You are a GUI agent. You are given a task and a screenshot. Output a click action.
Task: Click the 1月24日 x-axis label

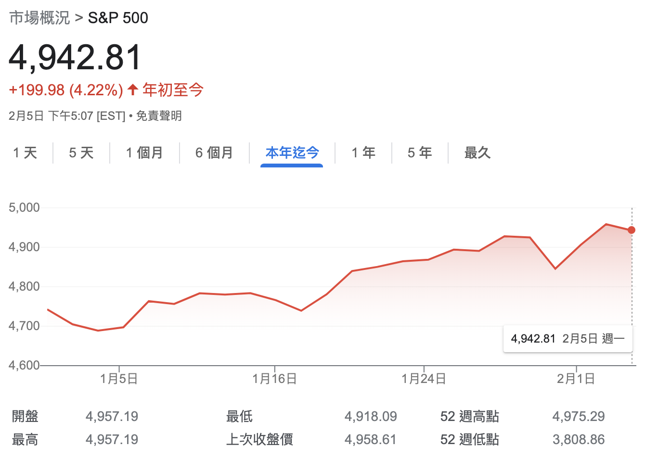click(x=424, y=379)
